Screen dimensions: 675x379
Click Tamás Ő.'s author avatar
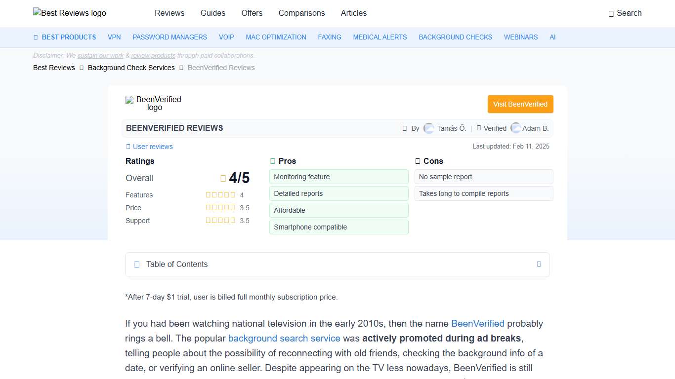pyautogui.click(x=428, y=128)
